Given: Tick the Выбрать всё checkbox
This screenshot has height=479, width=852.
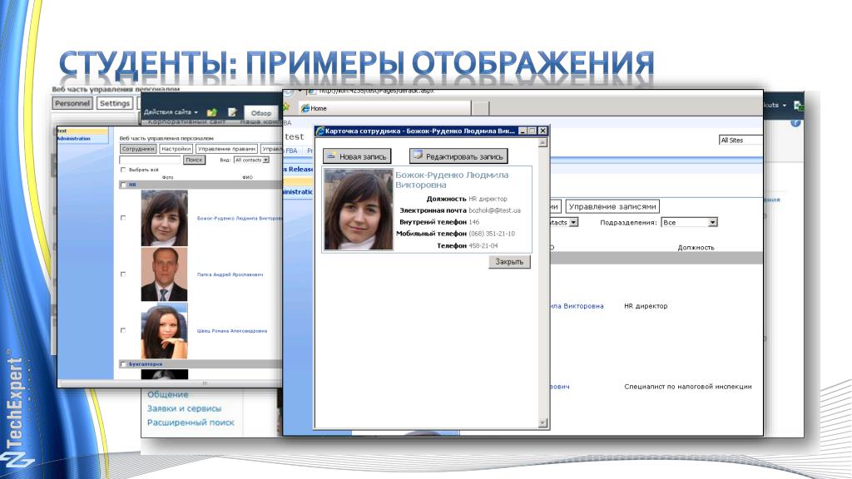Looking at the screenshot, I should 123,170.
